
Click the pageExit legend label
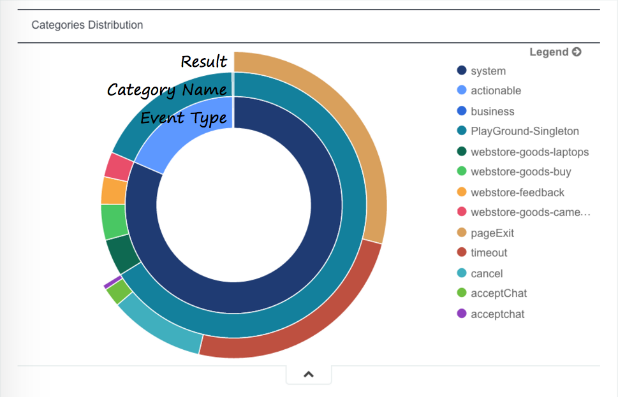(x=492, y=233)
